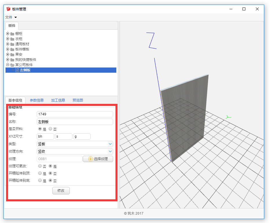Collapse the 某公司板件 tree node
Image resolution: width=270 pixels, height=223 pixels.
(8, 65)
